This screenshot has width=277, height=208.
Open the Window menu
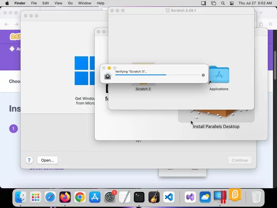click(85, 3)
